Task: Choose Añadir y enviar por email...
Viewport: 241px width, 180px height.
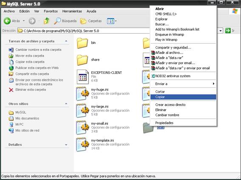Action: click(x=183, y=63)
